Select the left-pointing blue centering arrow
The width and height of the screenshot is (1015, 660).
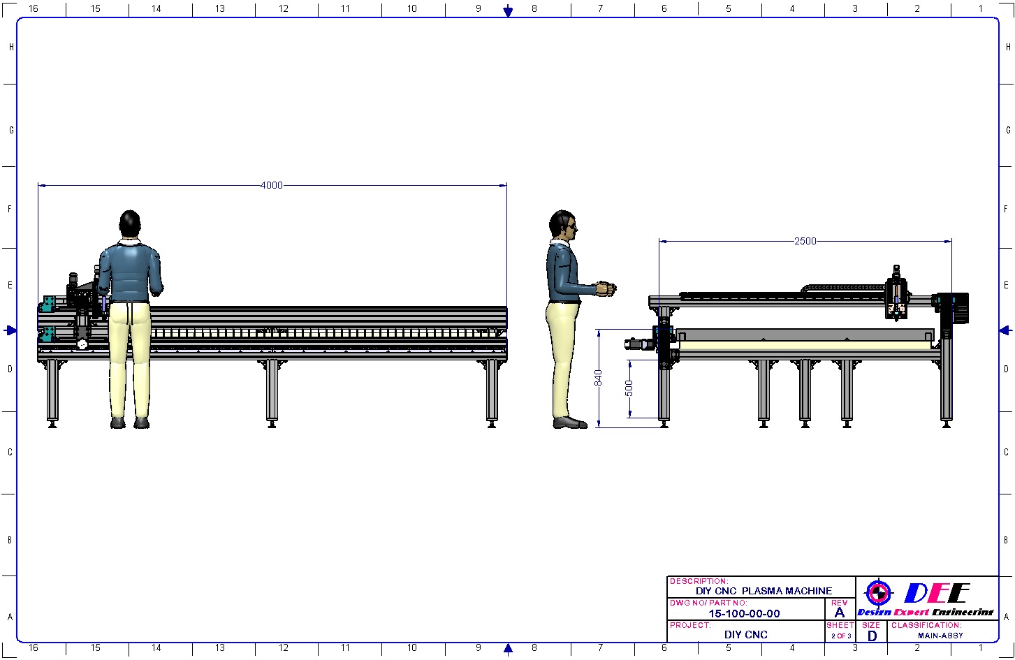click(1004, 330)
